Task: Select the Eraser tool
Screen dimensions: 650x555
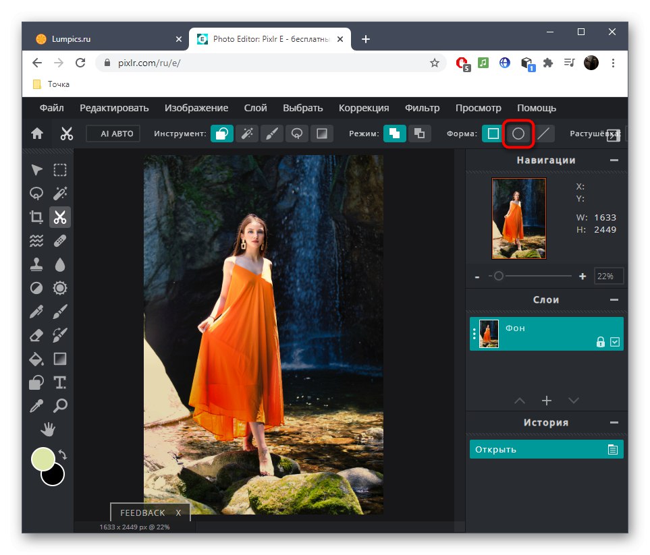Action: (x=36, y=335)
